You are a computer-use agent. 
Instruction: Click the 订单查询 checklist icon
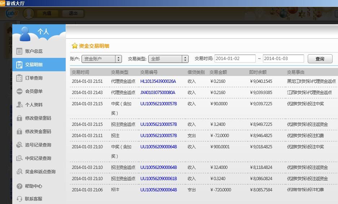coord(19,78)
